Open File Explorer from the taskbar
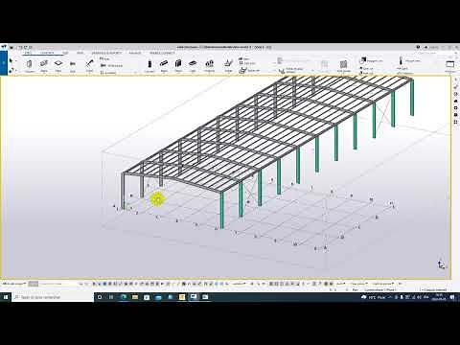Image resolution: width=460 pixels, height=345 pixels. pyautogui.click(x=135, y=297)
